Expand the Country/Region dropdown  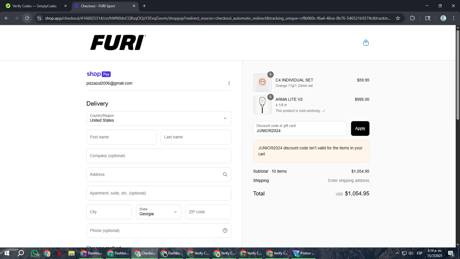(x=159, y=118)
